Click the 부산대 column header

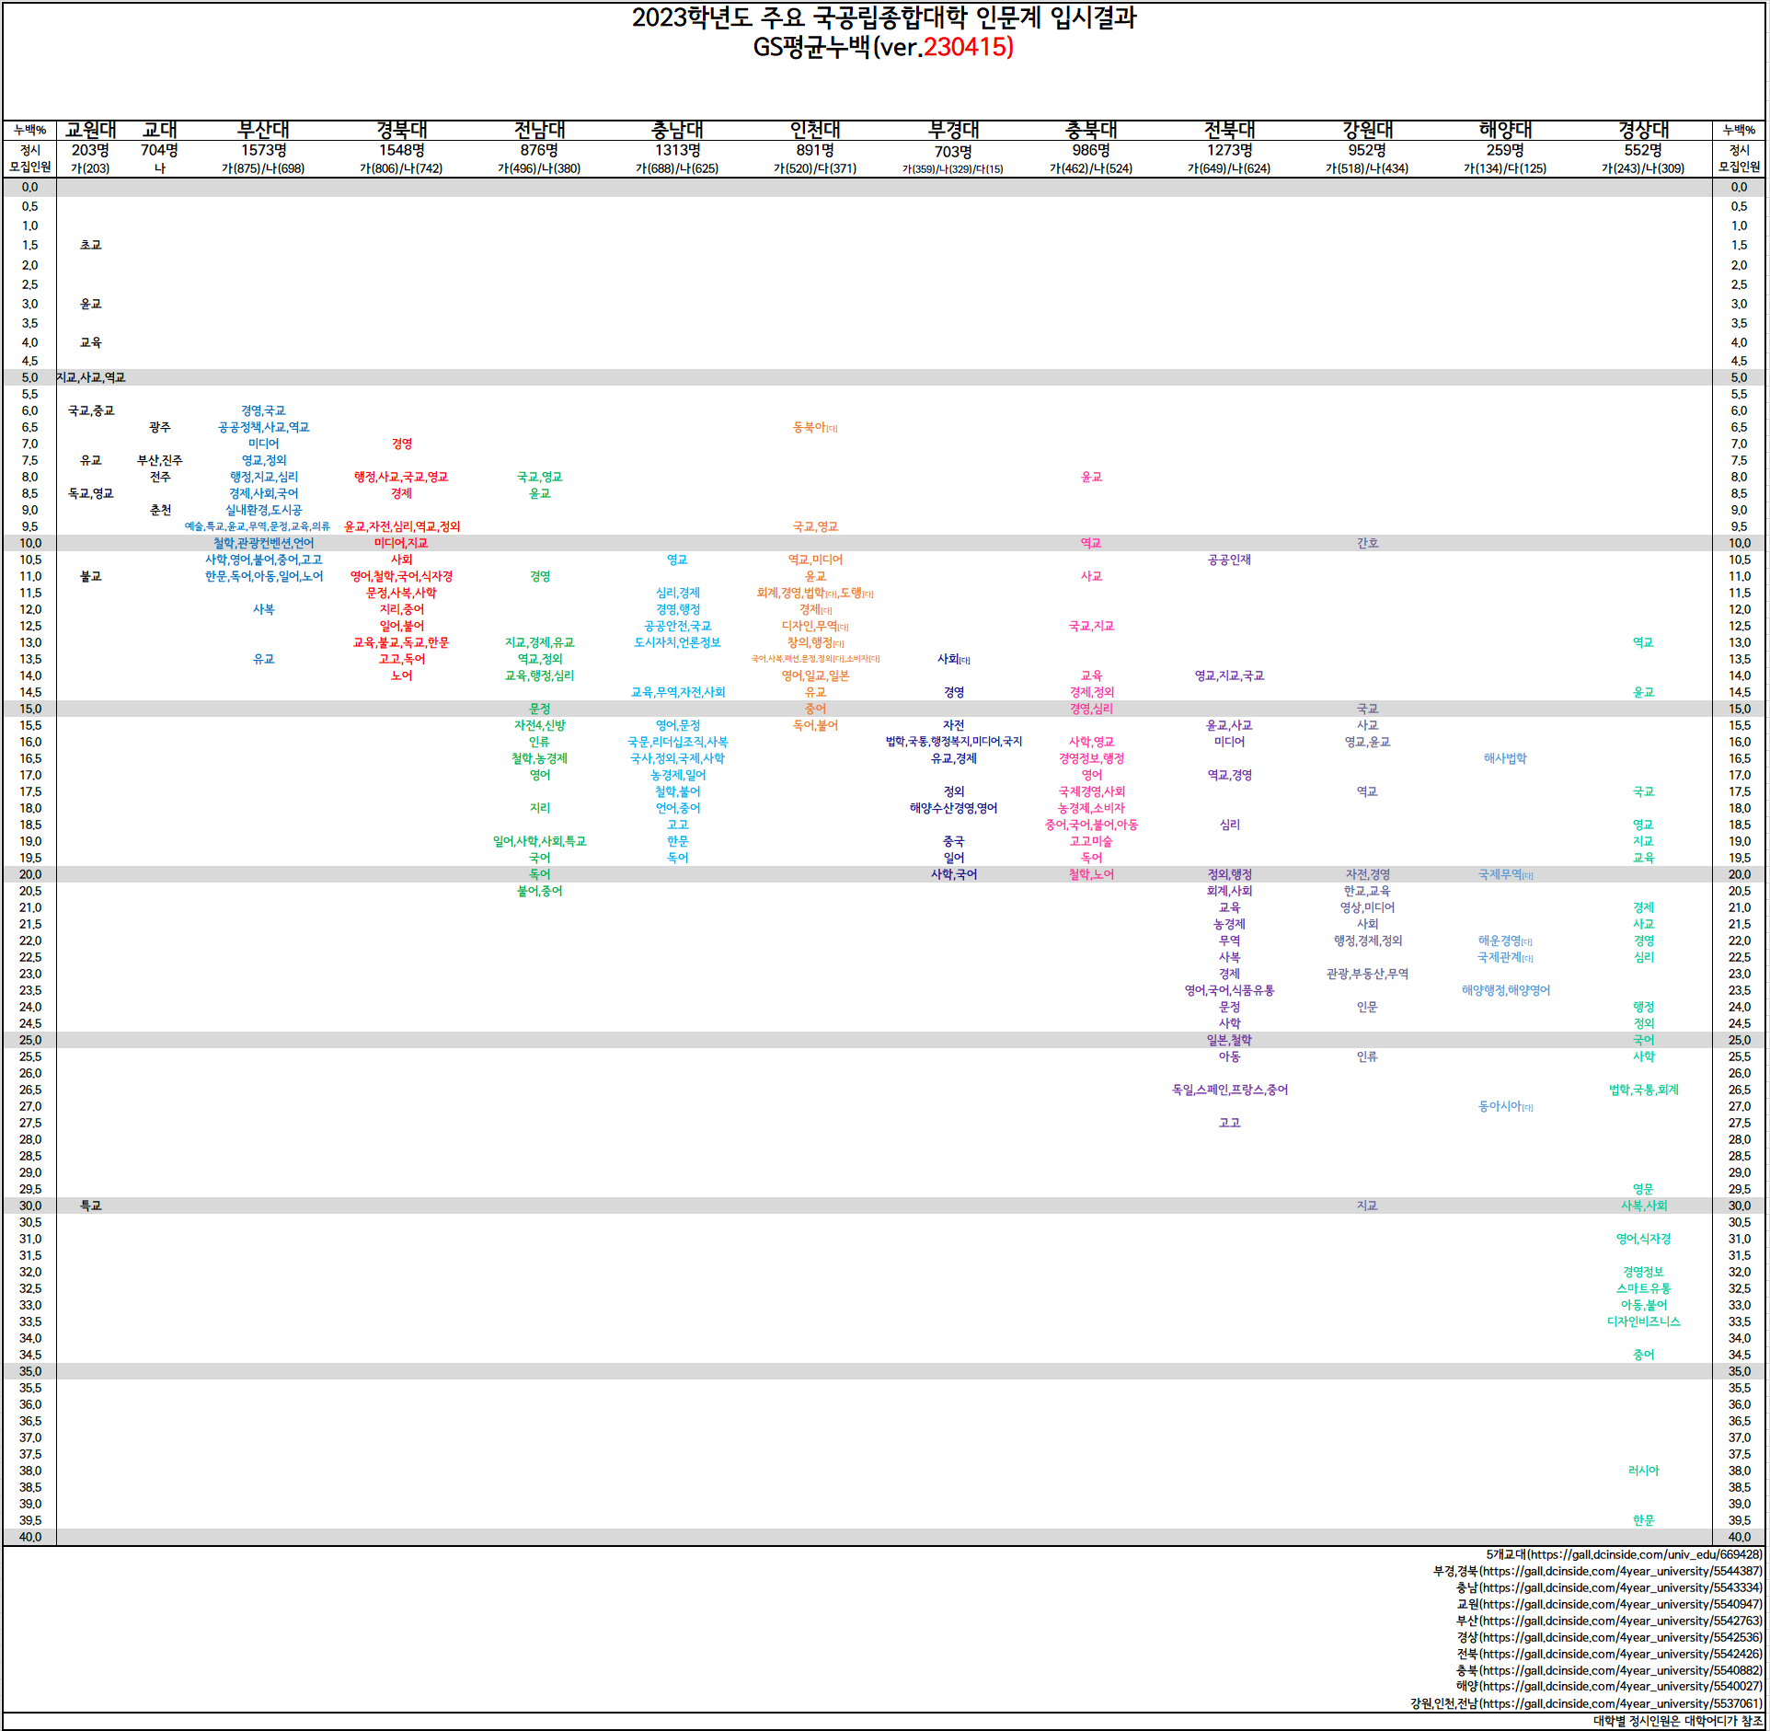[263, 130]
